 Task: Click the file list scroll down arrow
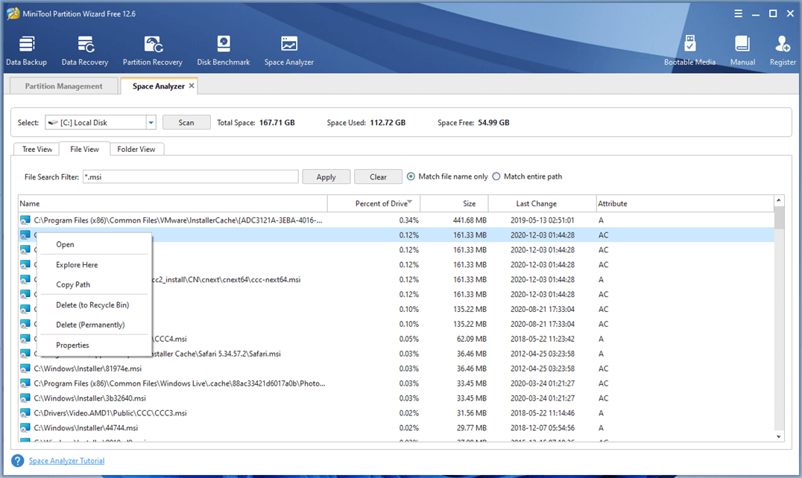(779, 436)
